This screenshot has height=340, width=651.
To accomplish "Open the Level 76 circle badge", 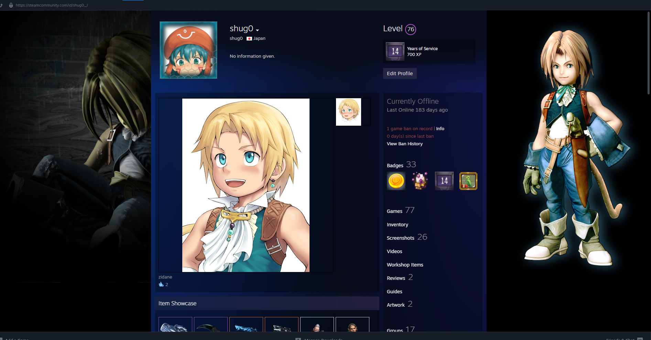I will [411, 29].
